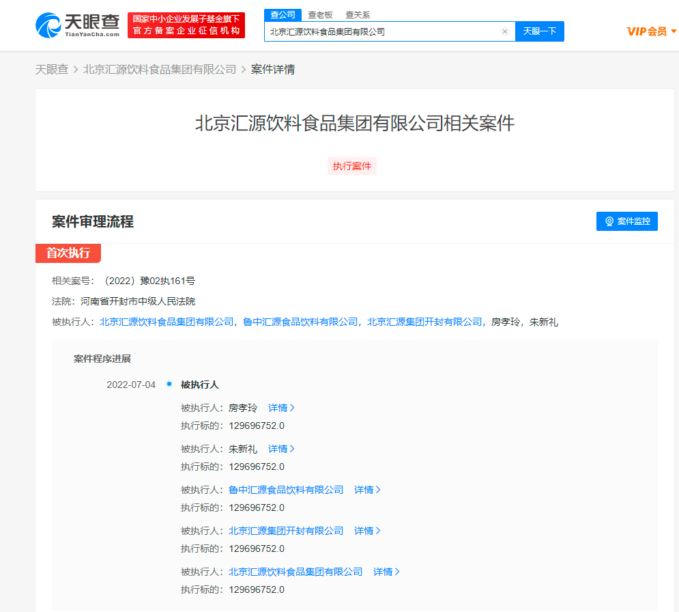The width and height of the screenshot is (679, 612).
Task: Click 案件详情 in the breadcrumb
Action: pos(273,70)
